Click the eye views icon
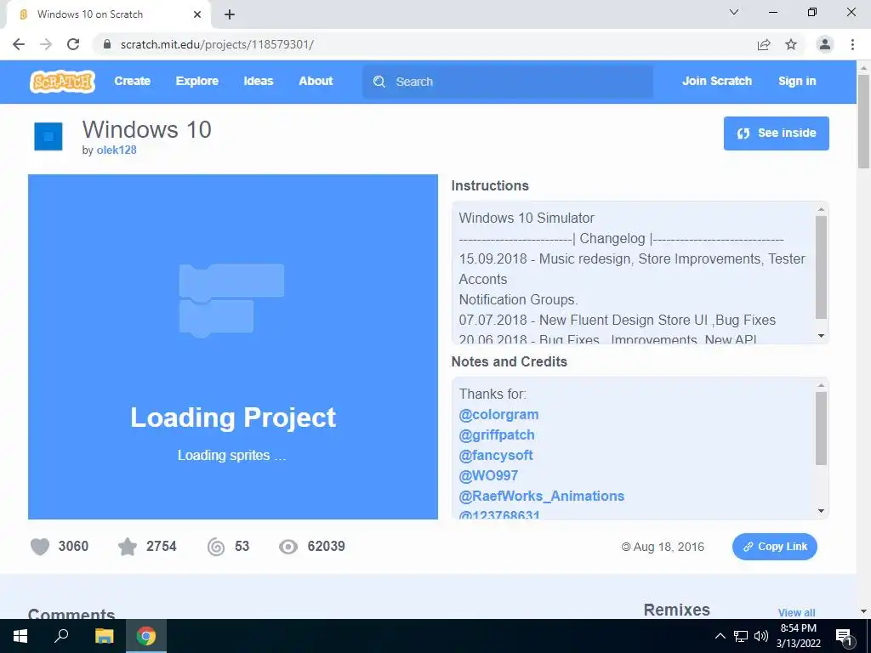The width and height of the screenshot is (871, 653). (x=288, y=547)
